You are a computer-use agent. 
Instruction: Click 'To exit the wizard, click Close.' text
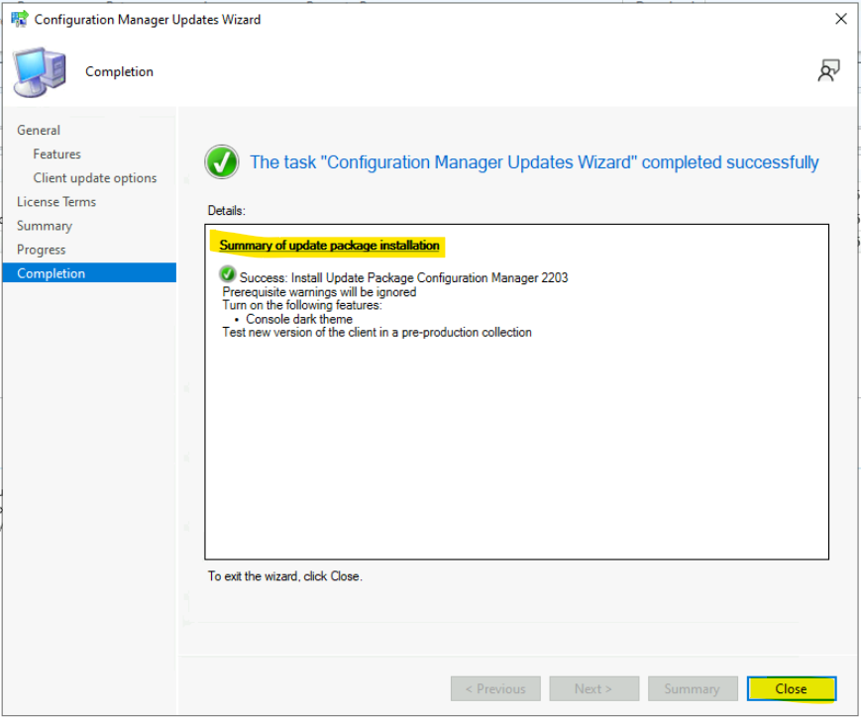pos(285,576)
